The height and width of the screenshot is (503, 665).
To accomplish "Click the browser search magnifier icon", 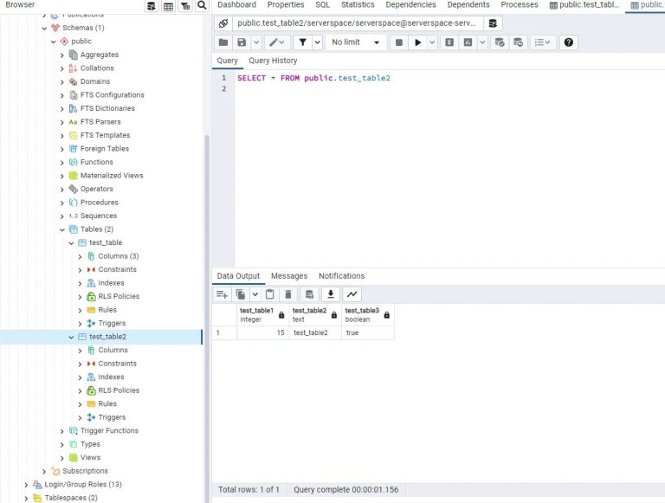I will coord(203,5).
